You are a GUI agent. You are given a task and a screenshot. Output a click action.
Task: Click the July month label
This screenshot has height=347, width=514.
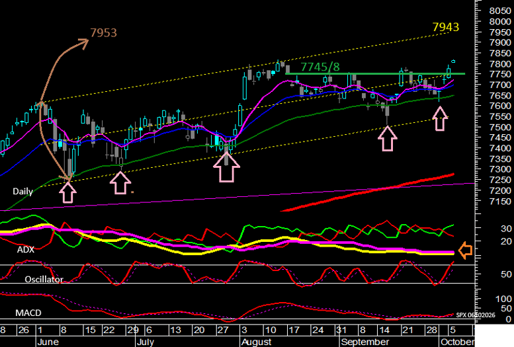click(146, 342)
